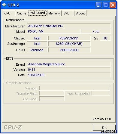Click the Chipset label
The width and height of the screenshot is (118, 134).
(19, 38)
